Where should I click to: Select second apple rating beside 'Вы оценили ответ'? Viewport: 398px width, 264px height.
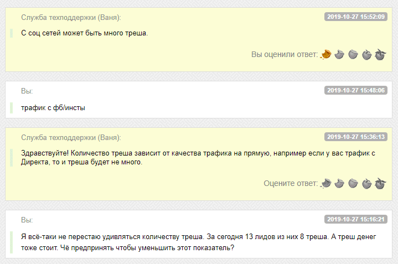coord(339,54)
